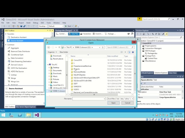Click the back arrow in the Open dialog
This screenshot has height=138, width=185.
pos(49,47)
